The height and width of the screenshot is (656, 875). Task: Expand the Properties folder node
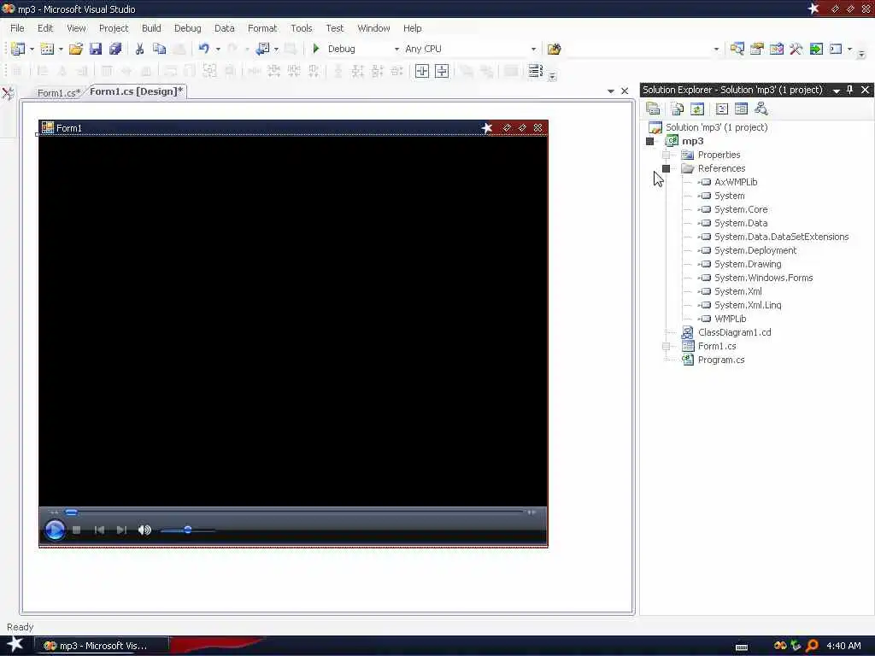pos(666,155)
